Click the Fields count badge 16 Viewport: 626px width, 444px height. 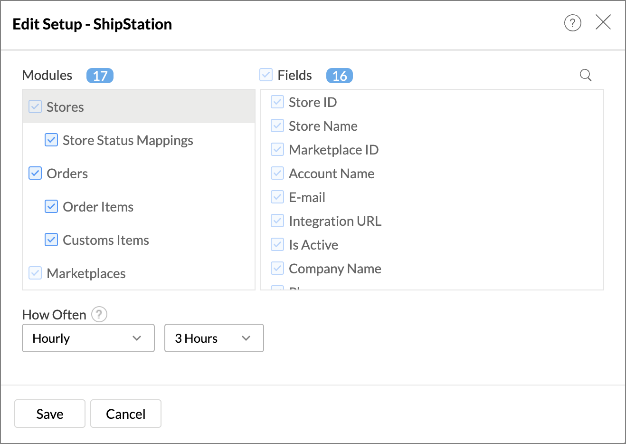point(340,76)
